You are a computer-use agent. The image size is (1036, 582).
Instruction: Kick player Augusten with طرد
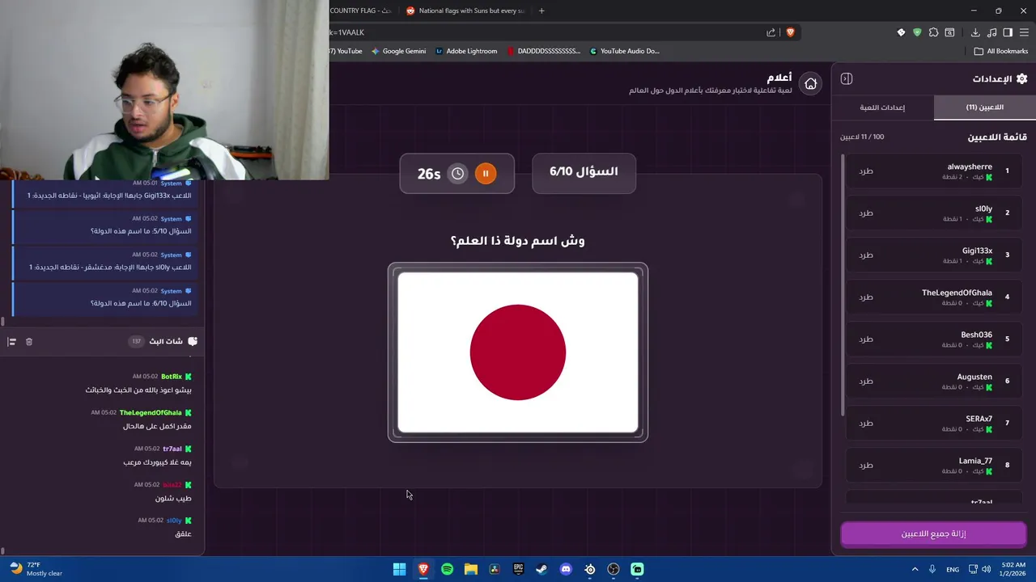tap(866, 381)
